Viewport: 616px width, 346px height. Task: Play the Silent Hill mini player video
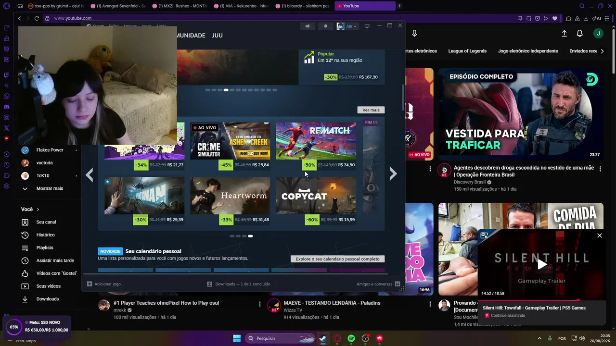click(x=542, y=264)
